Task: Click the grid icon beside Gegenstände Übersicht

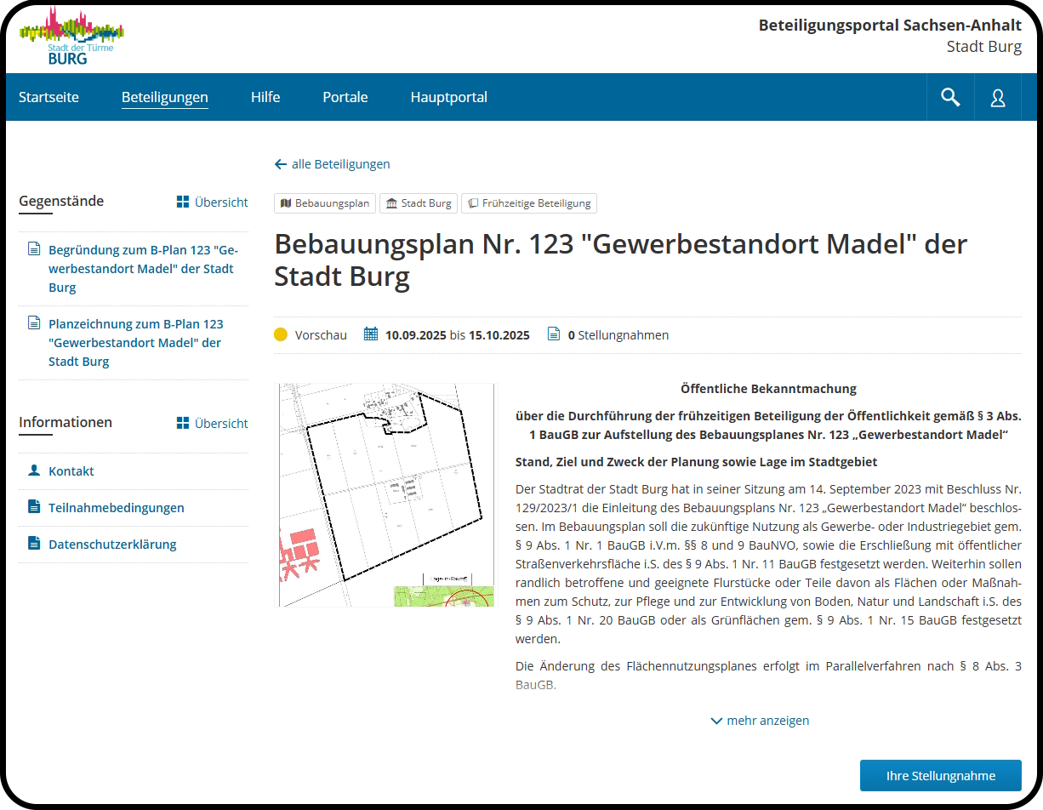Action: coord(182,202)
